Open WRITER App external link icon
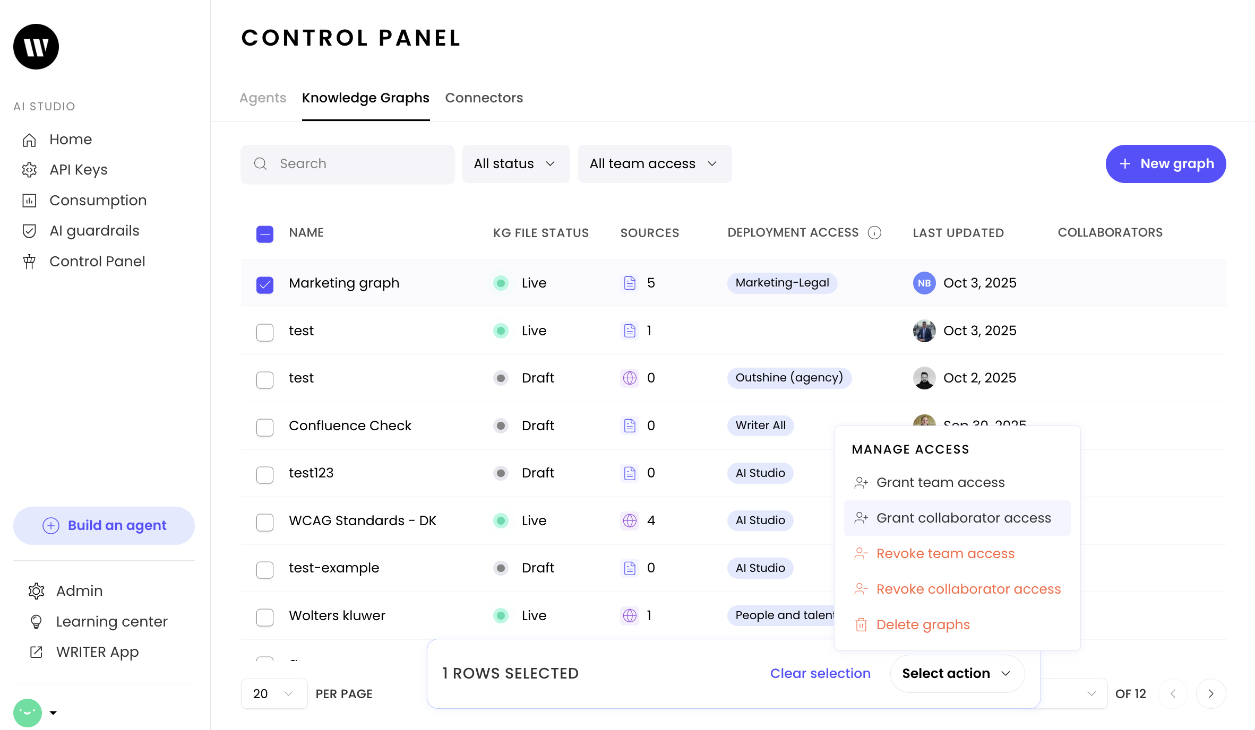The width and height of the screenshot is (1255, 730). point(36,652)
